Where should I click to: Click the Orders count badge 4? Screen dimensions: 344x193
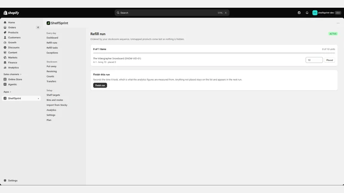tap(38, 27)
